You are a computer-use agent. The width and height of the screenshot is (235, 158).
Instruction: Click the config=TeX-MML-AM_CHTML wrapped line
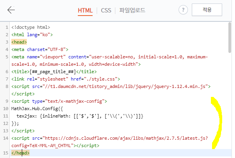click(x=55, y=146)
